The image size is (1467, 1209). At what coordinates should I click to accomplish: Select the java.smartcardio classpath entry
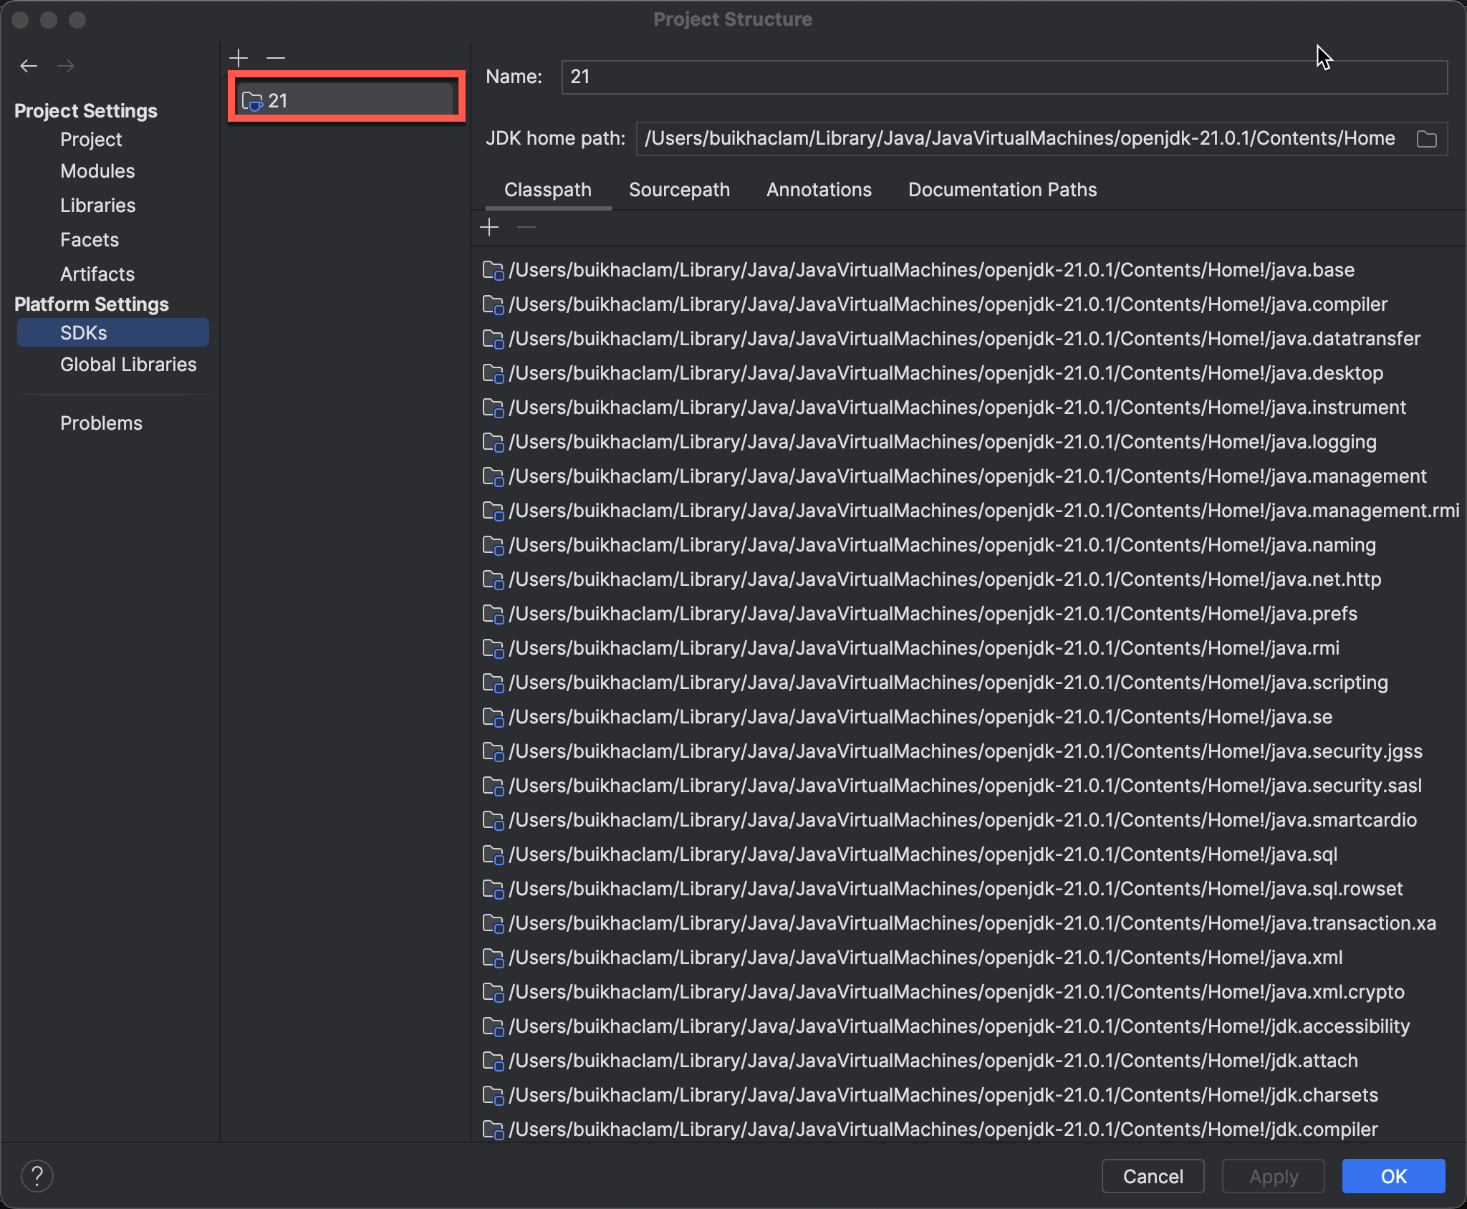click(963, 821)
